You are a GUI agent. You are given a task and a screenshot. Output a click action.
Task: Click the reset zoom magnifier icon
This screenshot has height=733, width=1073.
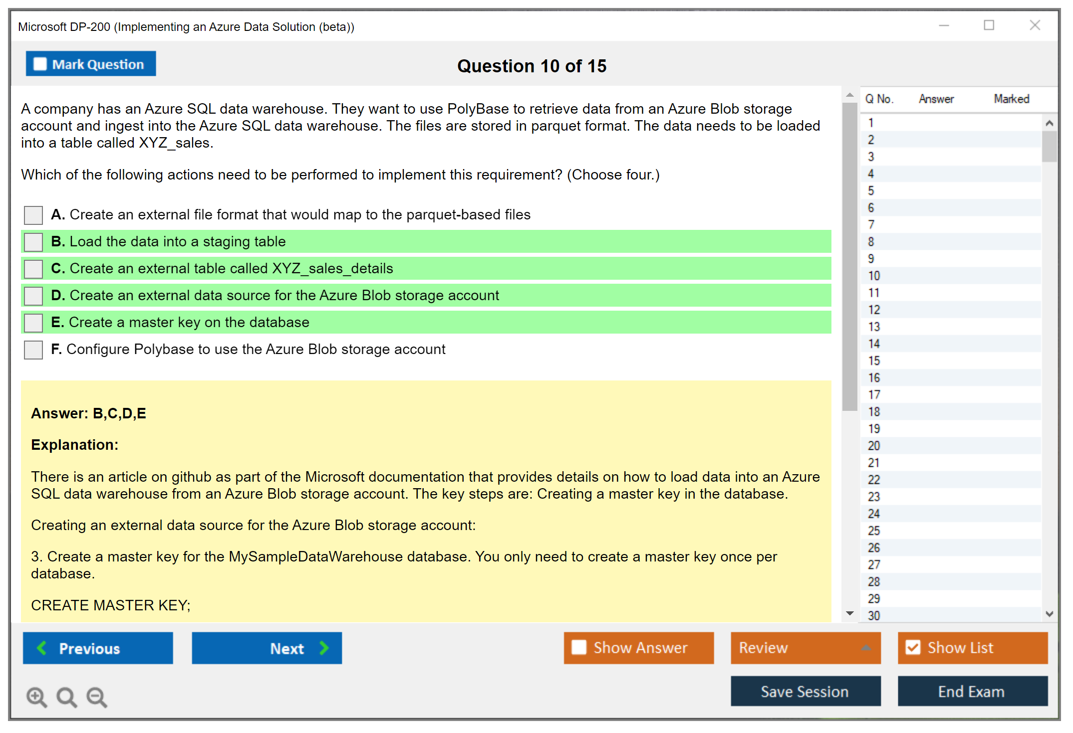(66, 697)
